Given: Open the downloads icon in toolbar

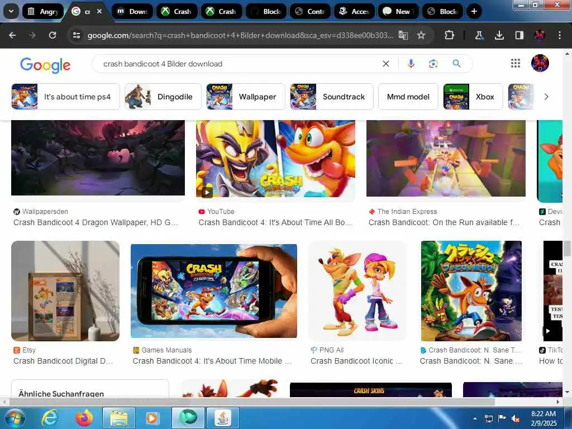Looking at the screenshot, I should pos(499,35).
